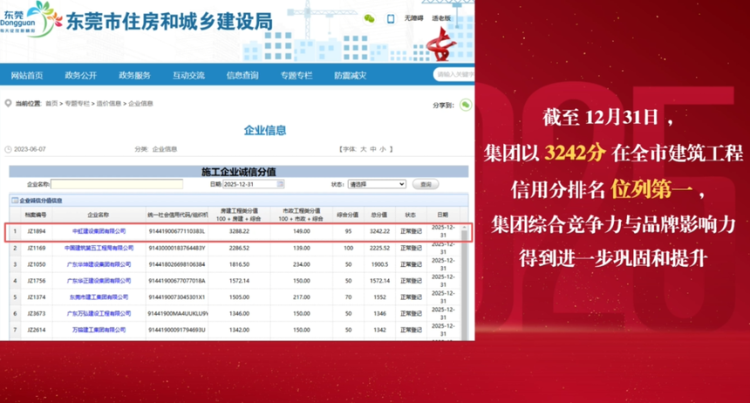Click the archive number JZ3673 cell
The width and height of the screenshot is (750, 403).
37,313
